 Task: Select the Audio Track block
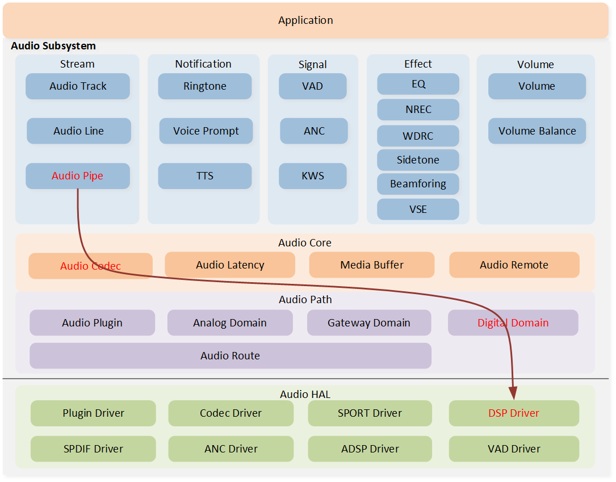(78, 86)
